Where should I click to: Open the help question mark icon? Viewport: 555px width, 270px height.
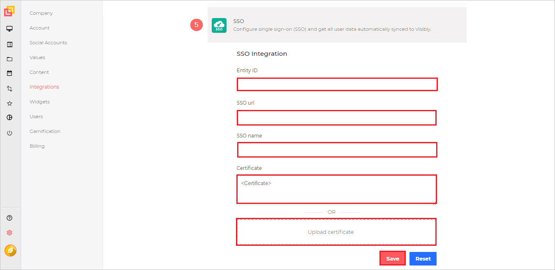pos(9,218)
